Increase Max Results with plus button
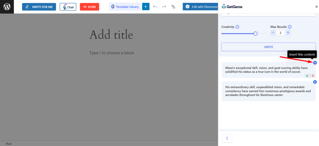The width and height of the screenshot is (319, 146). pyautogui.click(x=288, y=33)
